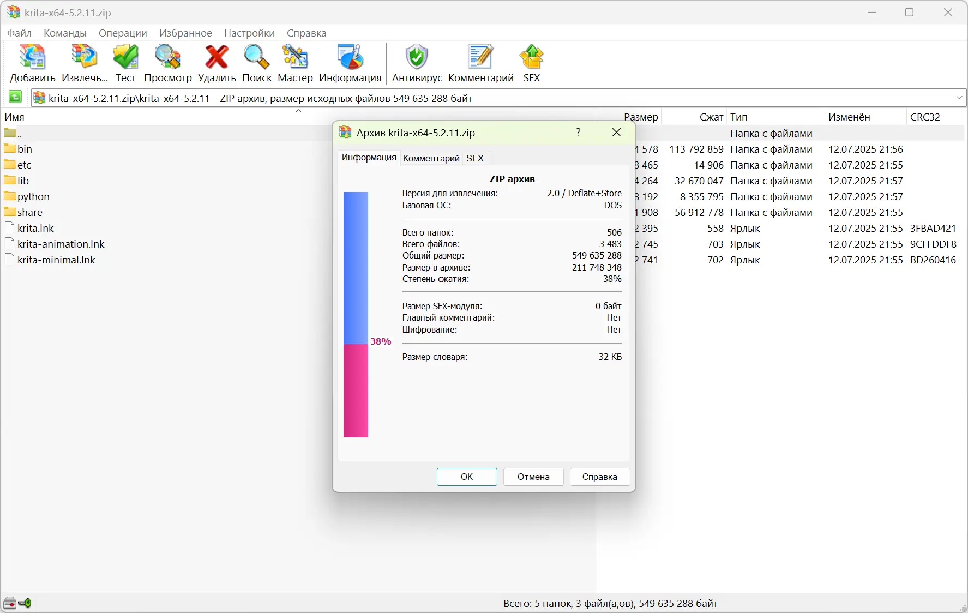Click the disk icon in the status bar

[x=10, y=603]
